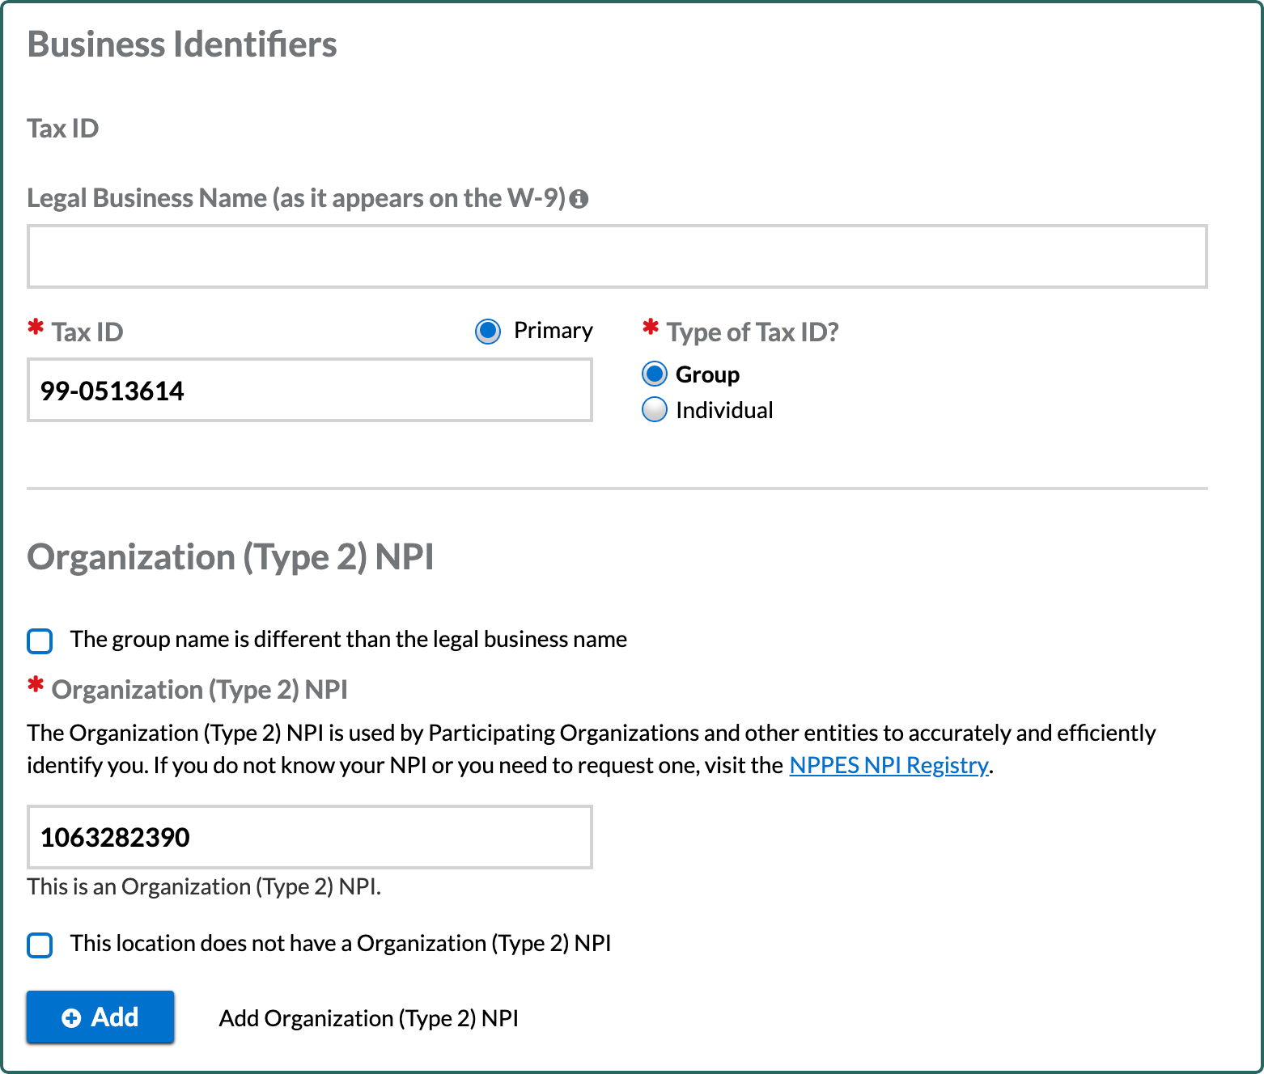
Task: Click the 'Primary' label text
Action: (554, 331)
